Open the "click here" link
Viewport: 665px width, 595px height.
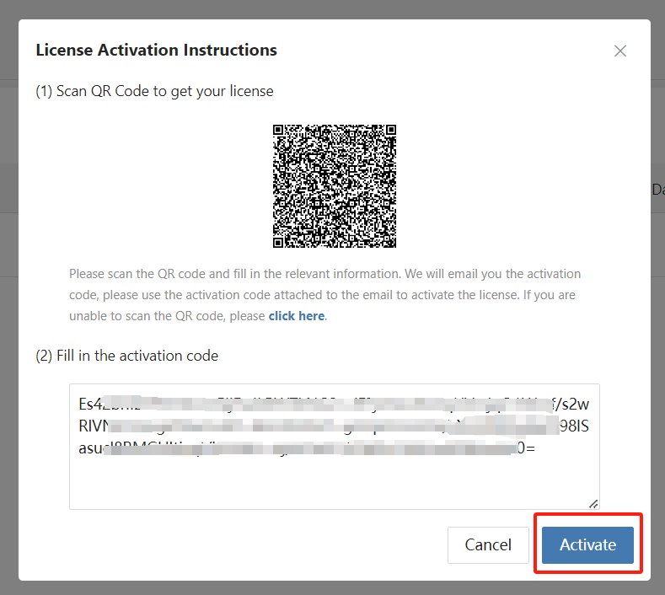tap(297, 316)
